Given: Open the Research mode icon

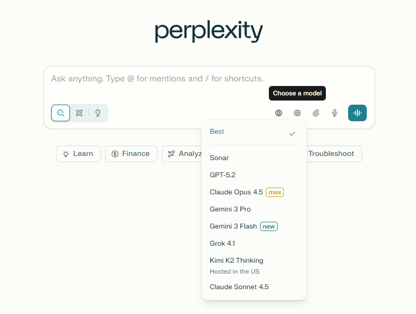Looking at the screenshot, I should pyautogui.click(x=79, y=112).
